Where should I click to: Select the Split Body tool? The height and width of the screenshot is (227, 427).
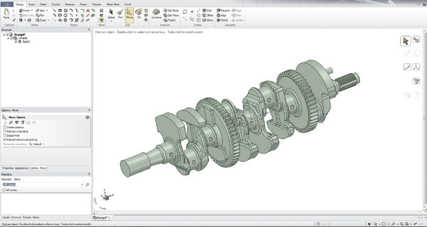click(x=171, y=10)
